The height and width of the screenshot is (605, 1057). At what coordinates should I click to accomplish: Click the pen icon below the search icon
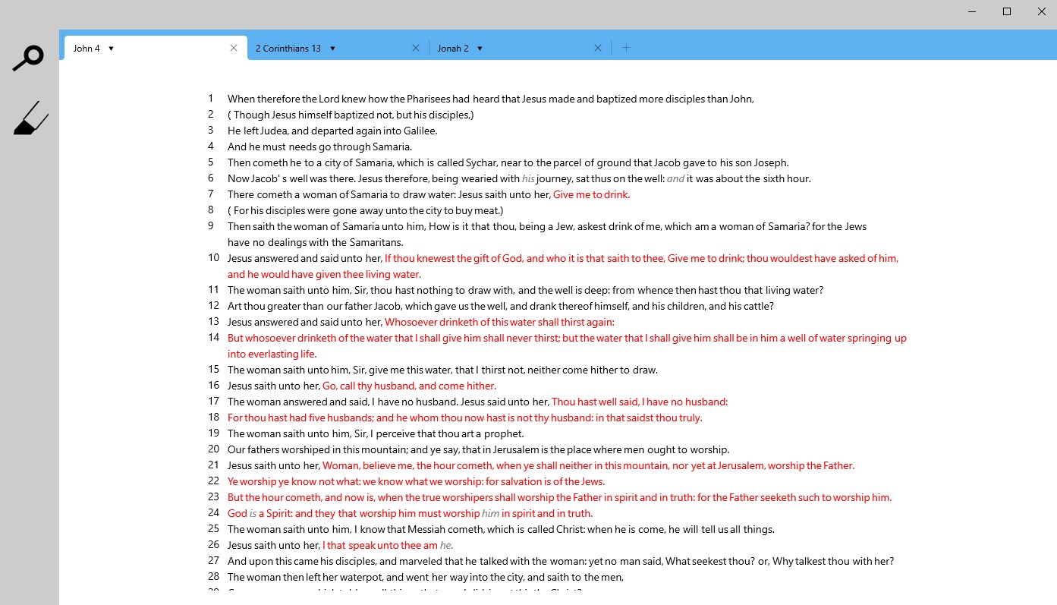coord(30,118)
